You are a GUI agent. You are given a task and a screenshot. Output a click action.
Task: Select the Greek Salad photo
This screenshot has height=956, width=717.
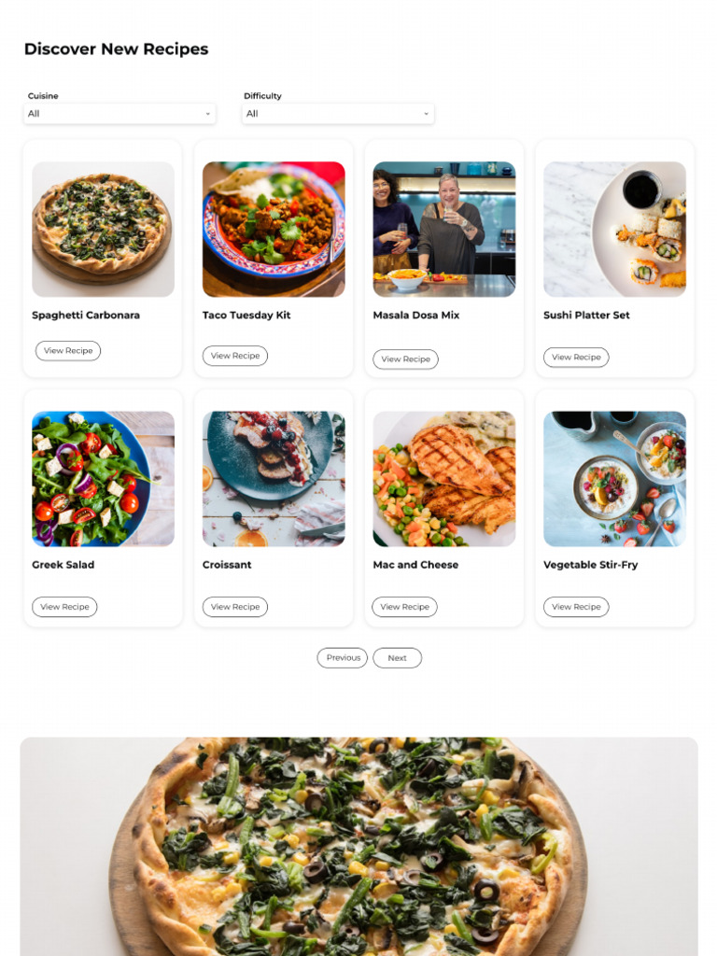[x=103, y=479]
